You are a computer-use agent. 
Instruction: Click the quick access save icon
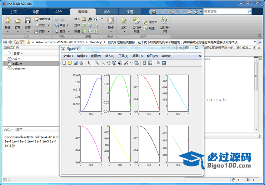[153, 11]
